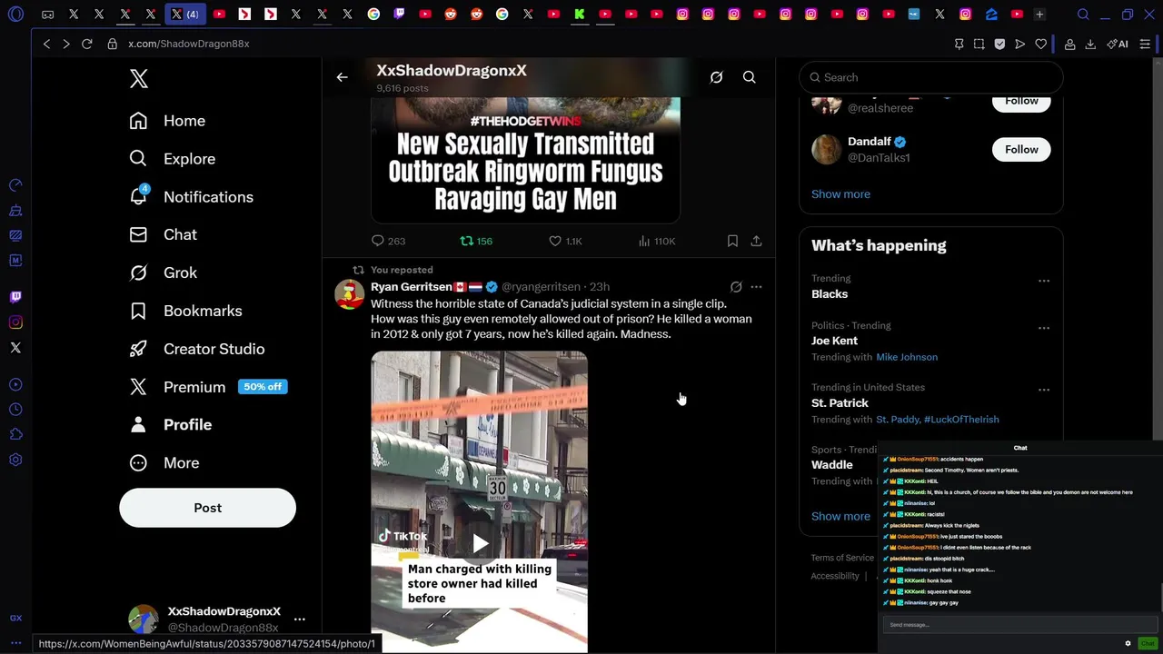Click the Post button

[207, 508]
